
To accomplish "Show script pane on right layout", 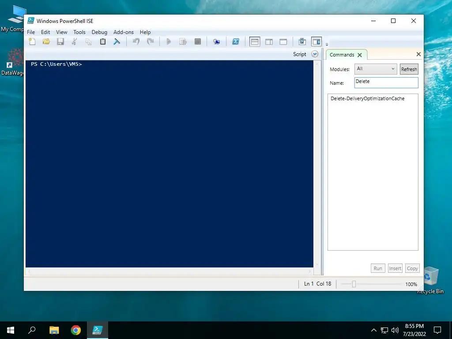I will (x=269, y=42).
